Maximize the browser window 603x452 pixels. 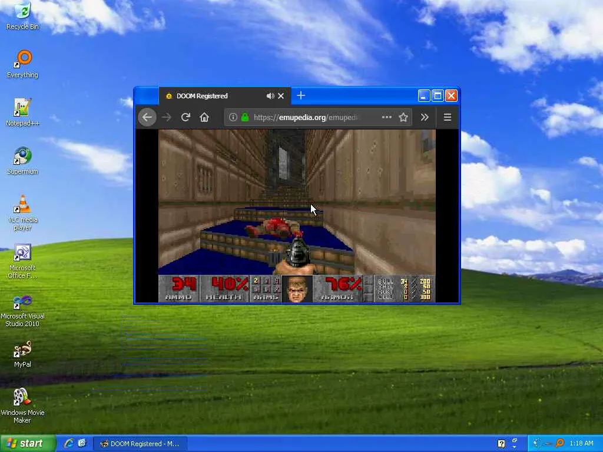point(438,96)
